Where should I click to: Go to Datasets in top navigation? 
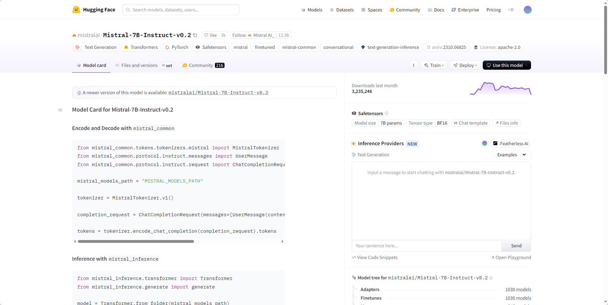tap(342, 10)
